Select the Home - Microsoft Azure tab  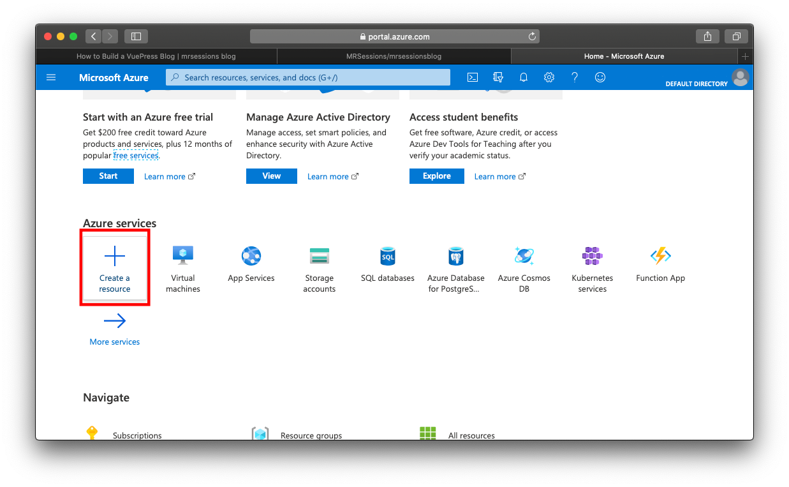[624, 56]
